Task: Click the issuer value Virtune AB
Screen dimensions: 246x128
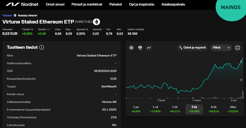Action: tap(109, 102)
